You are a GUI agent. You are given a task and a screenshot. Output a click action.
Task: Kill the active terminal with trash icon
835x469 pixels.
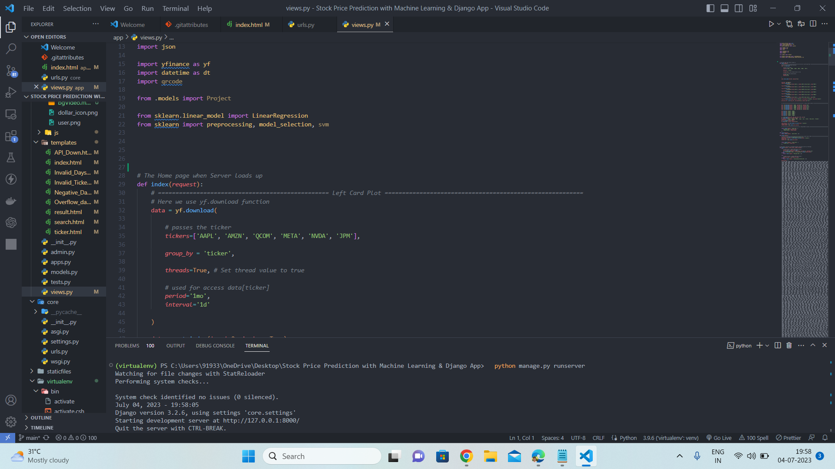click(789, 345)
